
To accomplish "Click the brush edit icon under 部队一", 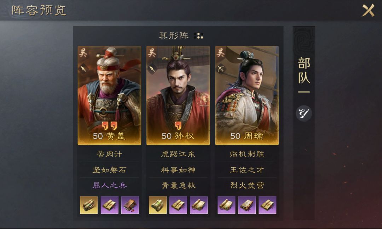I will (304, 113).
